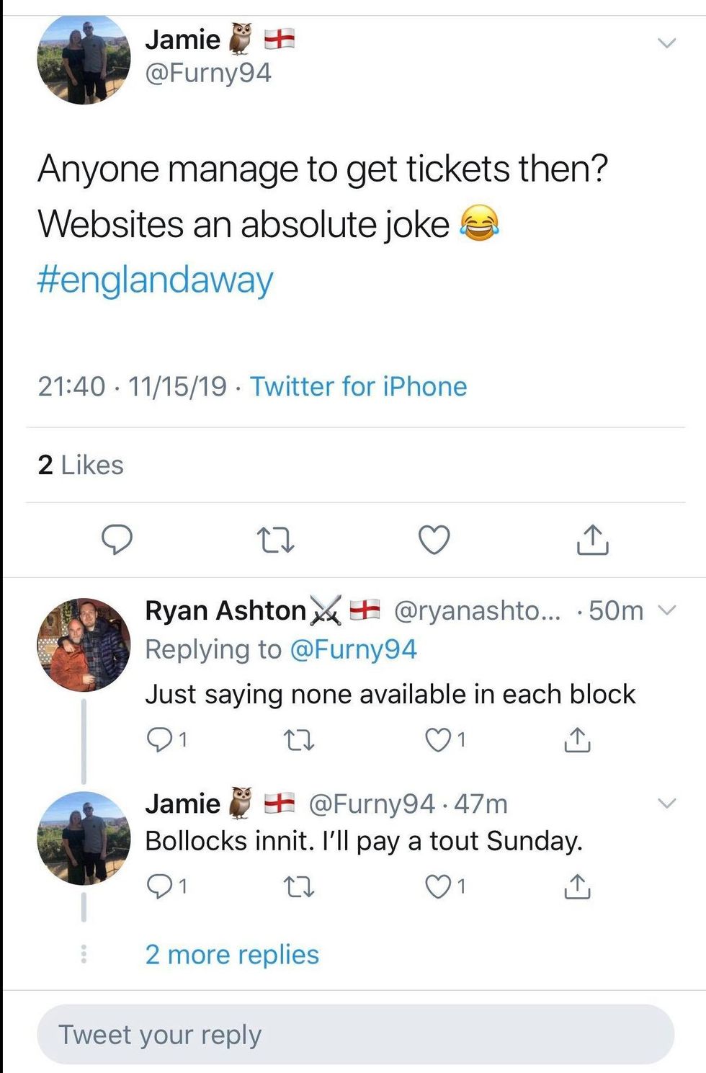
Task: Expand 2 more replies
Action: (232, 955)
